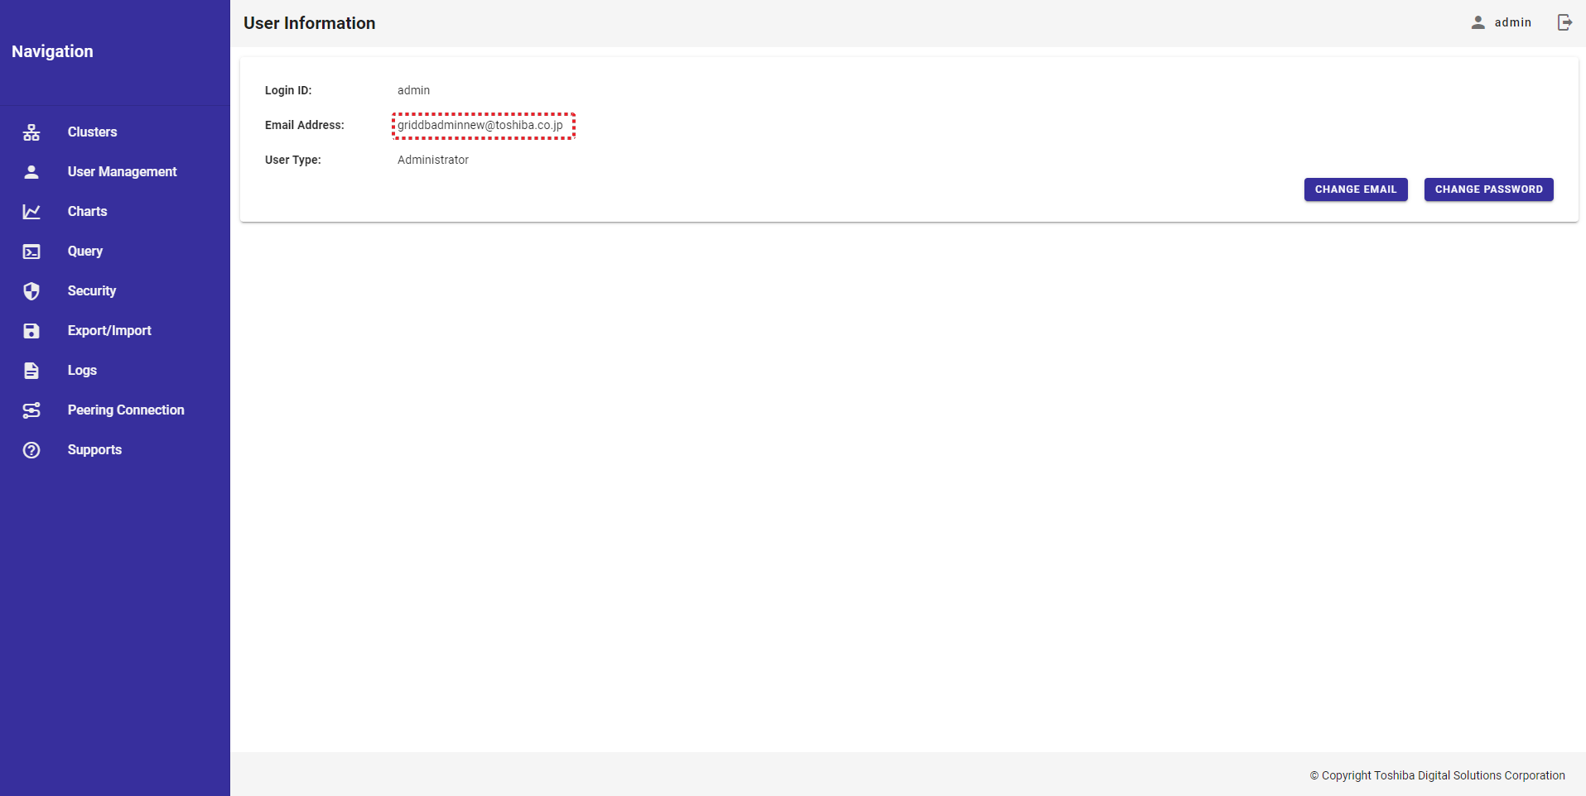Screen dimensions: 1586x796
Task: Click the Supports question-mark icon
Action: 31,450
